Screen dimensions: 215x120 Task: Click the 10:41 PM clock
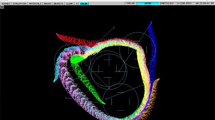click(x=208, y=3)
